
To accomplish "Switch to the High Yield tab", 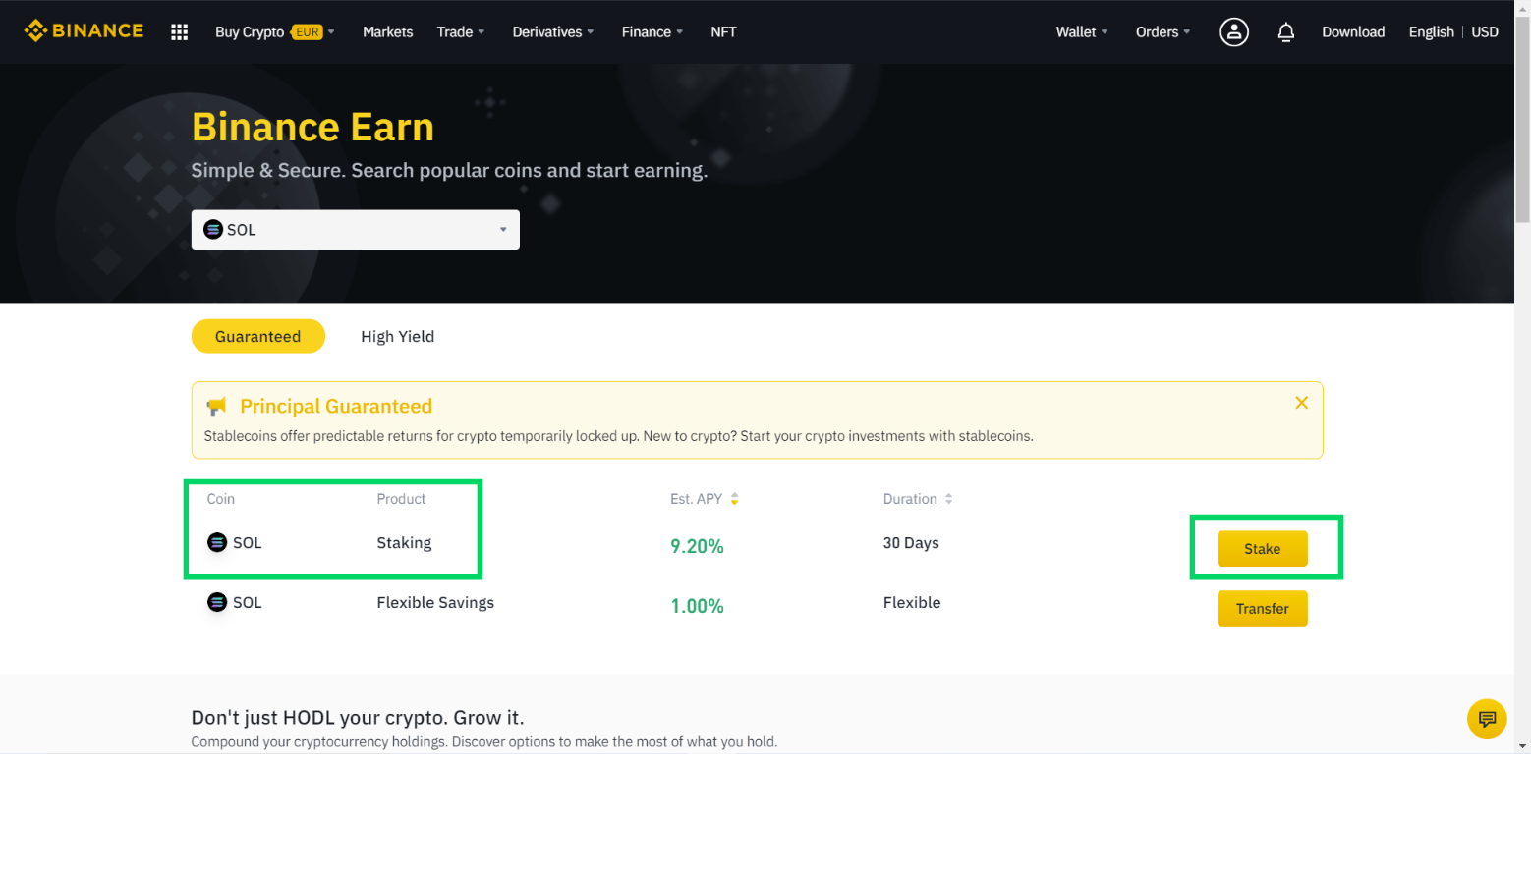I will [x=397, y=336].
